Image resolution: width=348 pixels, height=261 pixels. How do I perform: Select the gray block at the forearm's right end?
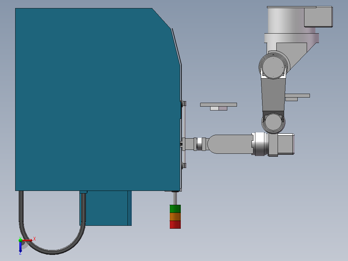[x=286, y=144]
